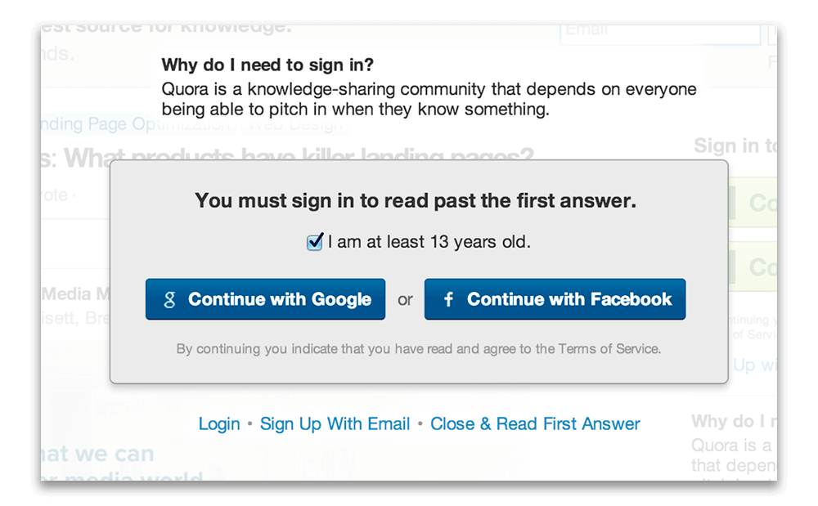This screenshot has height=506, width=818.
Task: Click the Google 'g' logo icon
Action: point(169,300)
